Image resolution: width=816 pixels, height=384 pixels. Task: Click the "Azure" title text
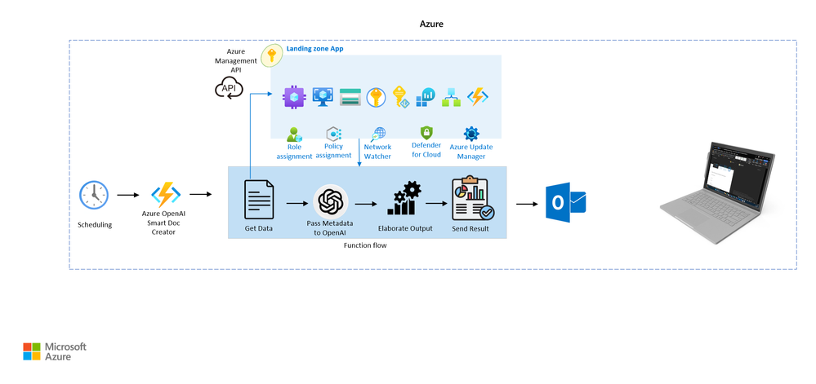click(431, 24)
